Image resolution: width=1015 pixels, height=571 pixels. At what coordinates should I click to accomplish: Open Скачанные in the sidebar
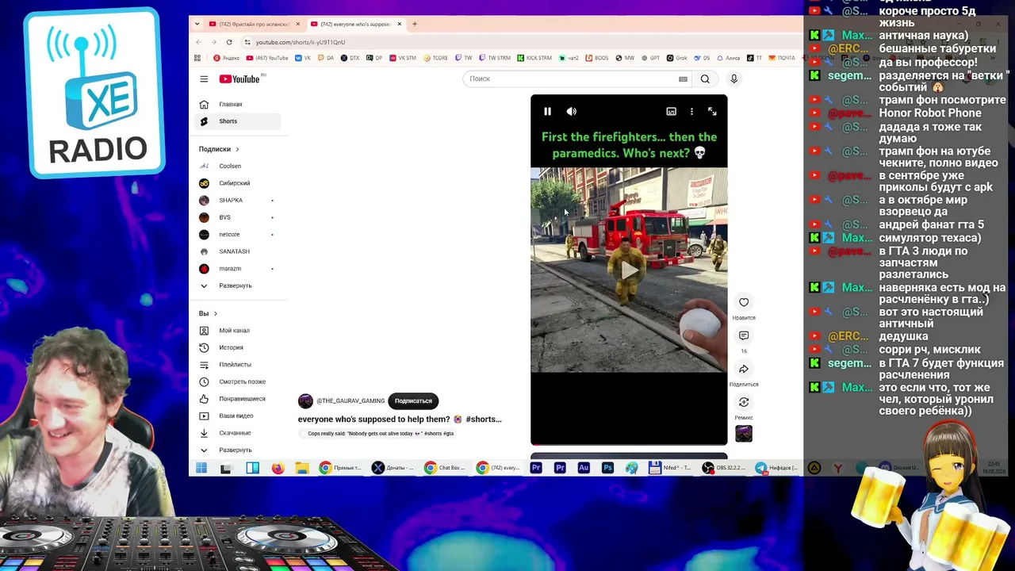pyautogui.click(x=239, y=432)
